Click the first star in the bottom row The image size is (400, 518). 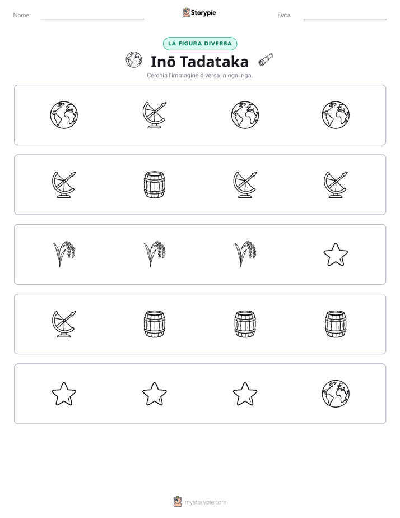tap(64, 394)
